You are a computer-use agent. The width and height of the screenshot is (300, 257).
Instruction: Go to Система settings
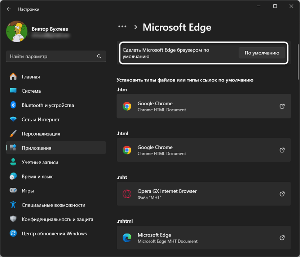[x=31, y=91]
